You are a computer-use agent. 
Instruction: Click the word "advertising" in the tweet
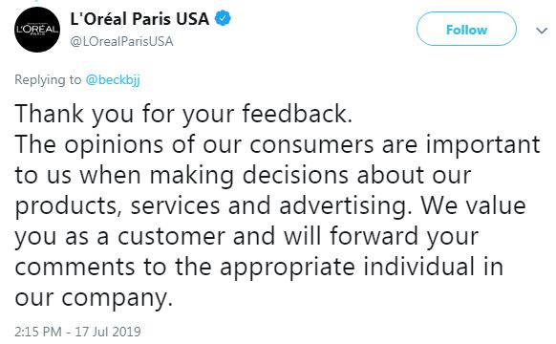click(x=343, y=206)
